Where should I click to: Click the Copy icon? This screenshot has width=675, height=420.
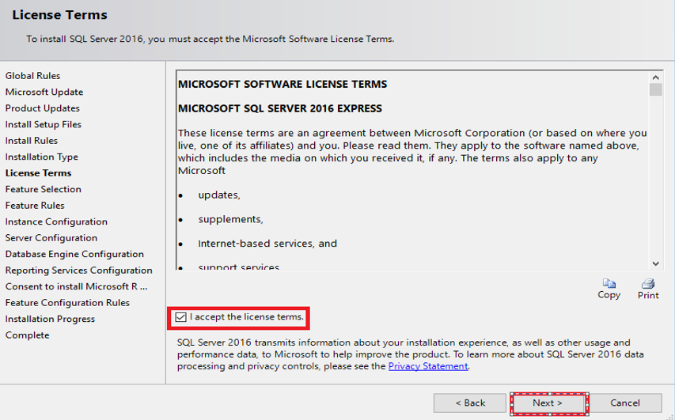[x=609, y=284]
